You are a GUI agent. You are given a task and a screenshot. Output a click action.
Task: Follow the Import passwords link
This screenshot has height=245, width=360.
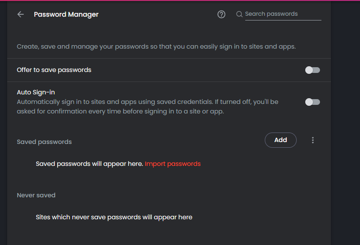(172, 163)
